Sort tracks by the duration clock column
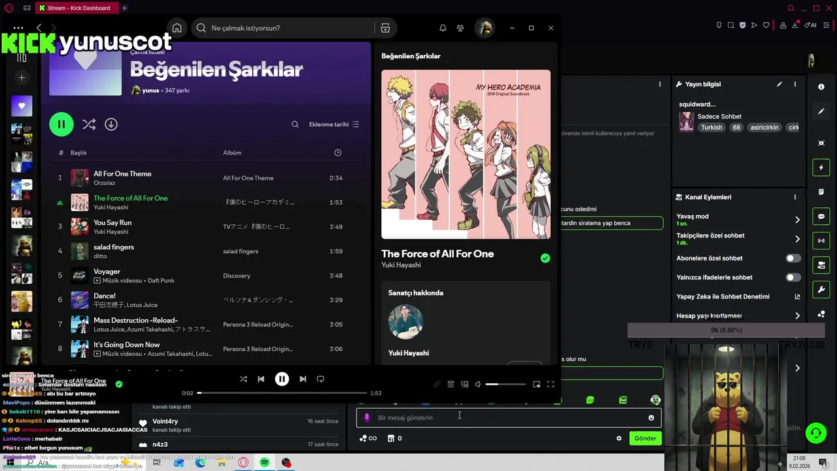The height and width of the screenshot is (471, 837). [337, 152]
